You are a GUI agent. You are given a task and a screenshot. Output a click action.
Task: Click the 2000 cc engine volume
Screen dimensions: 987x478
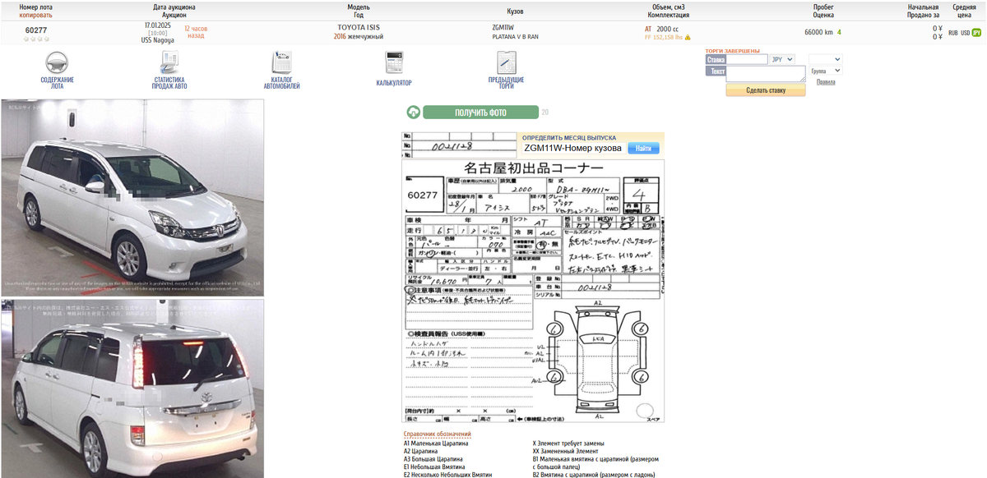tap(667, 28)
